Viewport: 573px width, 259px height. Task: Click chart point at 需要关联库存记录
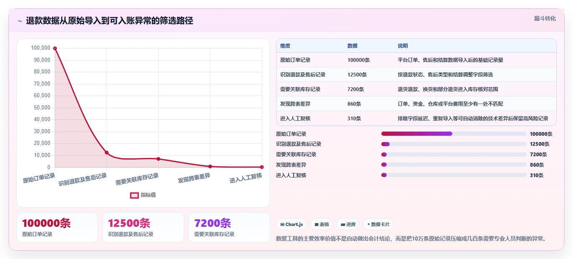[158, 159]
